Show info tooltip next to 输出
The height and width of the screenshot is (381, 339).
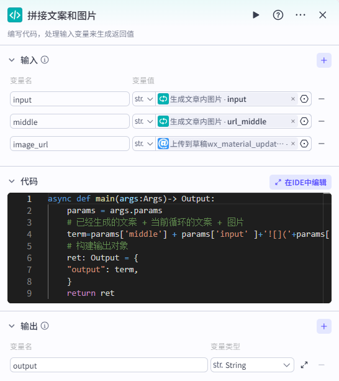(x=45, y=326)
